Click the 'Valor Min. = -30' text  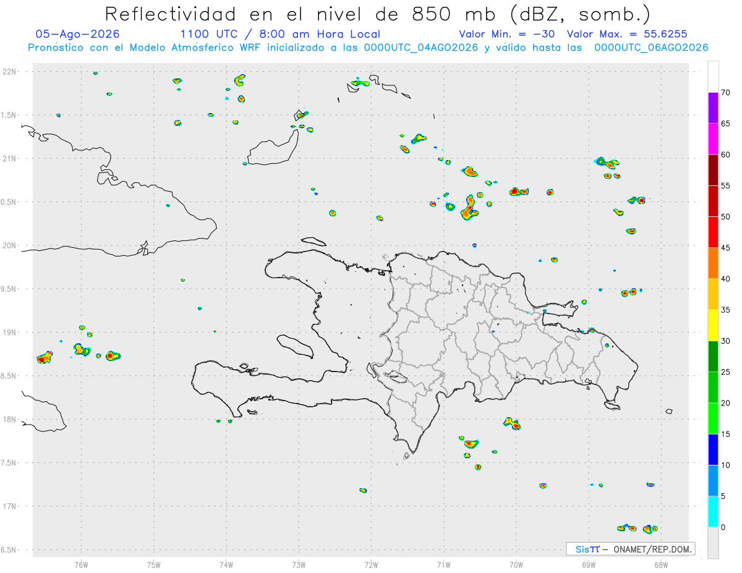pos(508,34)
